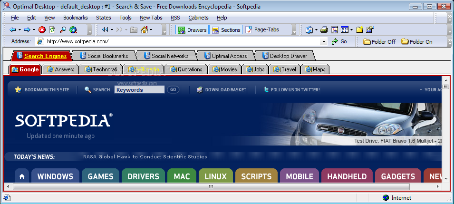Click the globe with magnifier web search icon
The height and width of the screenshot is (204, 454).
(73, 29)
